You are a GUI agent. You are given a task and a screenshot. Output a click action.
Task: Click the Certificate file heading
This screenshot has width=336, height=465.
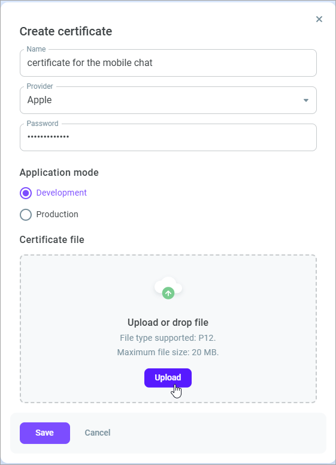coord(52,239)
